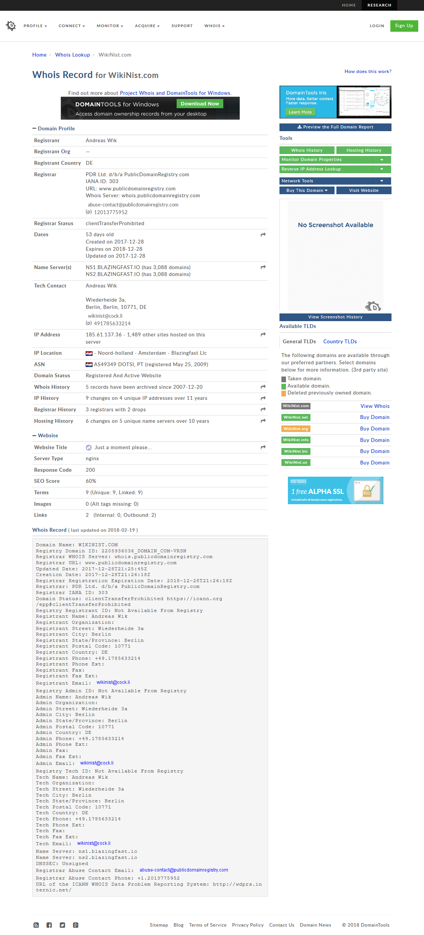
Task: Click the Registrant Email wikinist@cock.li link
Action: (113, 682)
